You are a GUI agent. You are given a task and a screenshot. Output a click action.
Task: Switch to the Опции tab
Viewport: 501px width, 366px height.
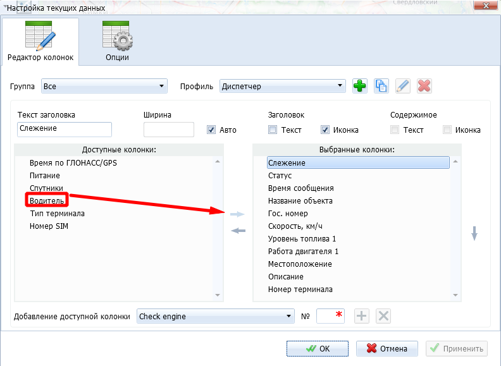tap(117, 42)
